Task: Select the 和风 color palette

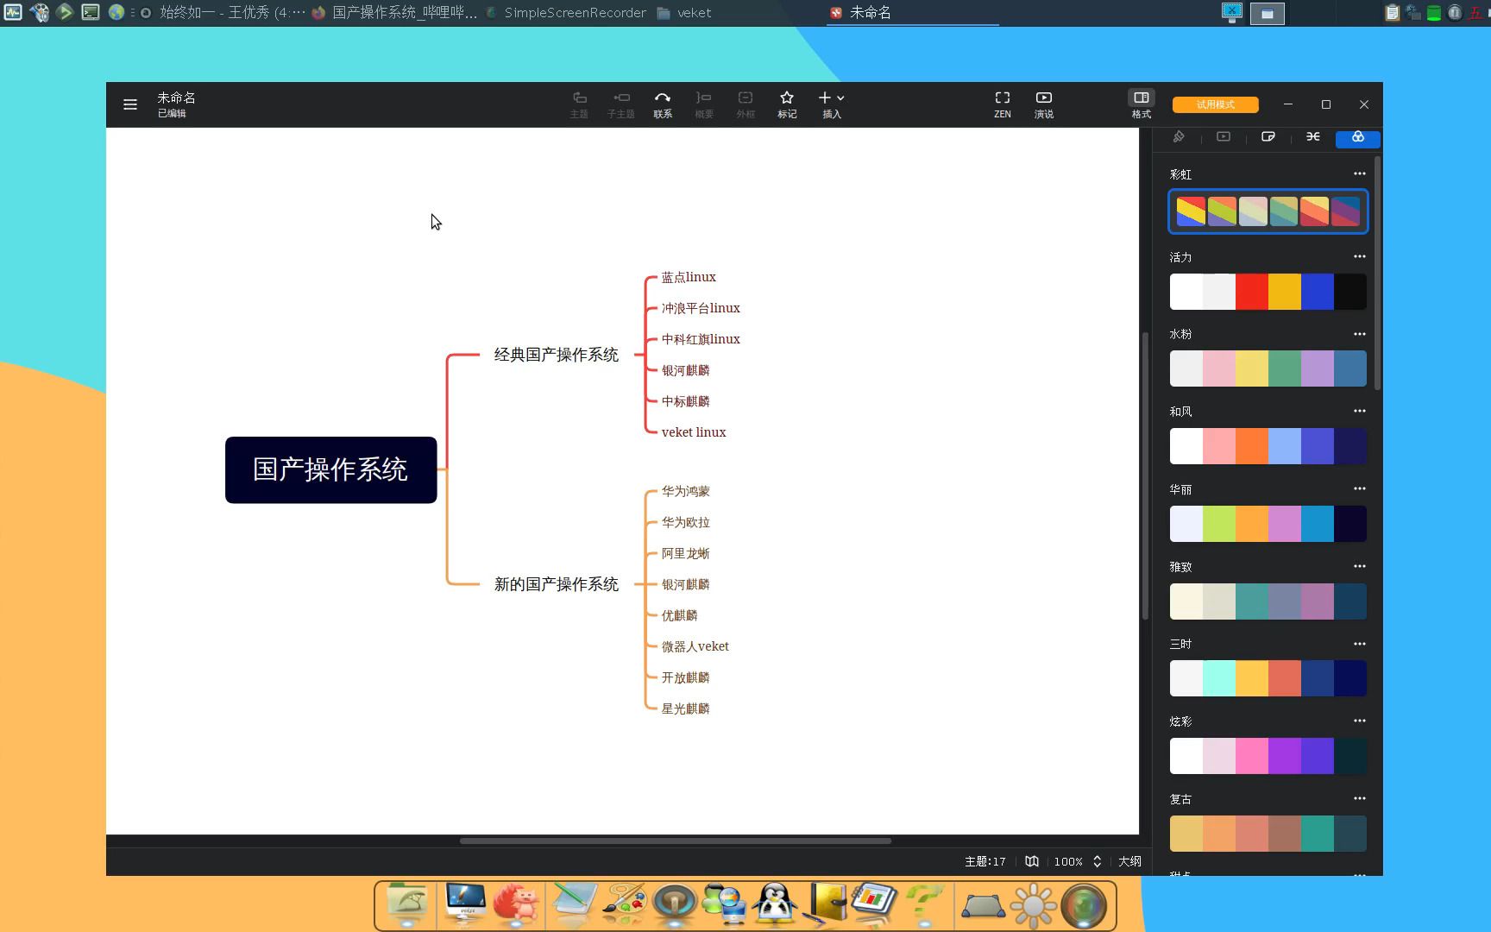Action: 1268,446
